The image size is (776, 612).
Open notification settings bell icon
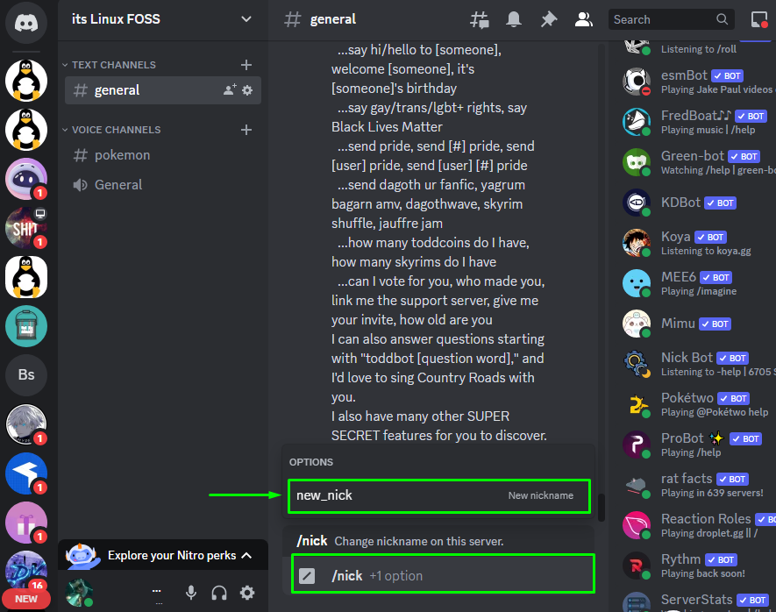pos(514,20)
